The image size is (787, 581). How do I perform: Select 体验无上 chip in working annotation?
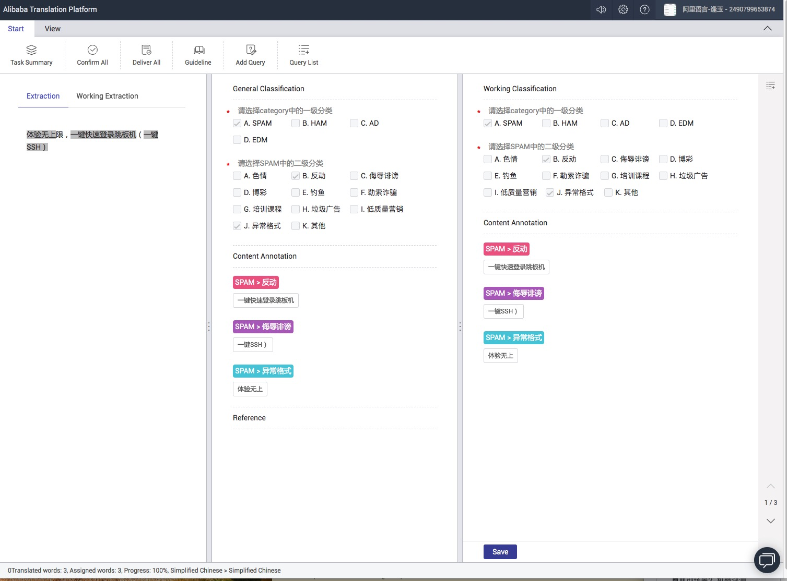coord(501,356)
